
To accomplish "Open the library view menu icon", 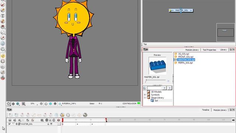I will [146, 50].
